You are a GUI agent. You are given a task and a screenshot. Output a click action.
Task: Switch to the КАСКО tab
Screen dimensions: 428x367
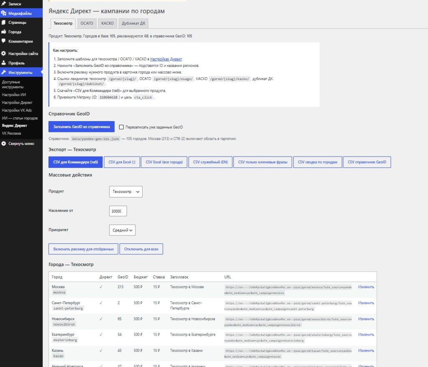point(107,23)
